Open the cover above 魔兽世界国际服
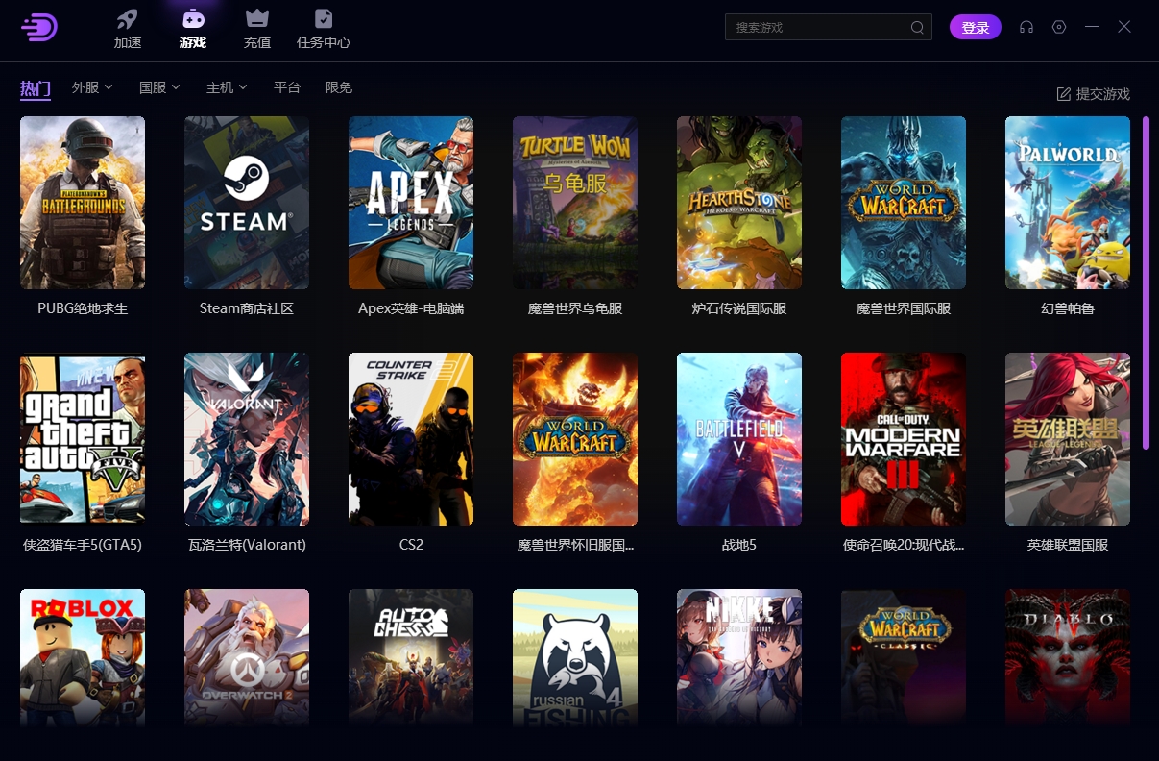The width and height of the screenshot is (1159, 761). 904,203
